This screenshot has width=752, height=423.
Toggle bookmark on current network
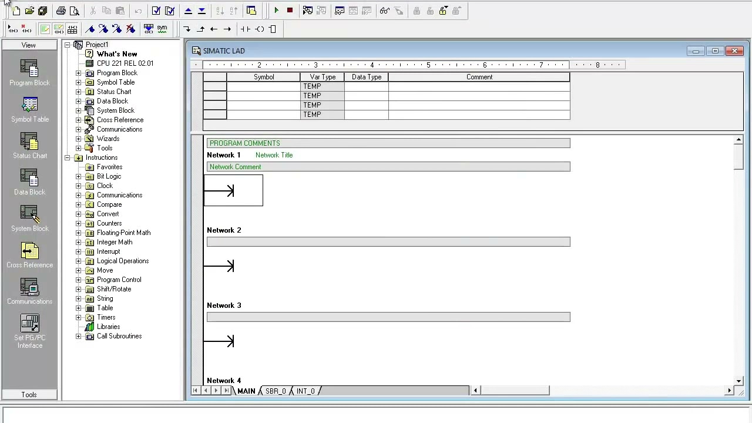[x=90, y=29]
